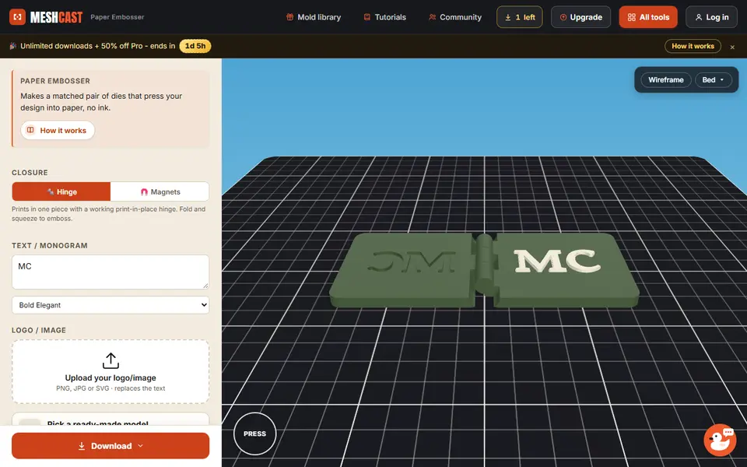Open the Mold library page
The width and height of the screenshot is (747, 467).
[x=313, y=17]
